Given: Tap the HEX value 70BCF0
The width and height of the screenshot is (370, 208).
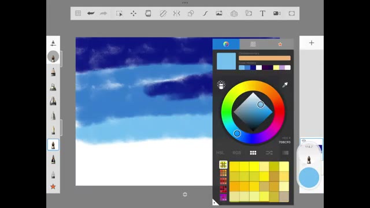Looking at the screenshot, I should click(284, 142).
